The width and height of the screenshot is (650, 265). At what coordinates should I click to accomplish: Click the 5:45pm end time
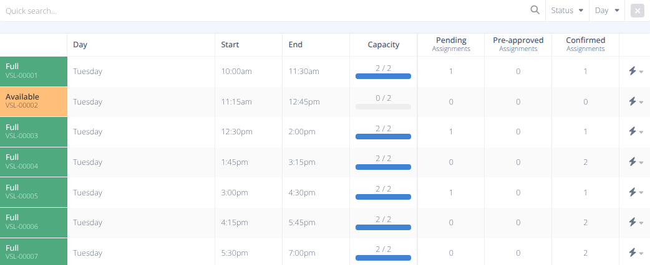pos(302,223)
